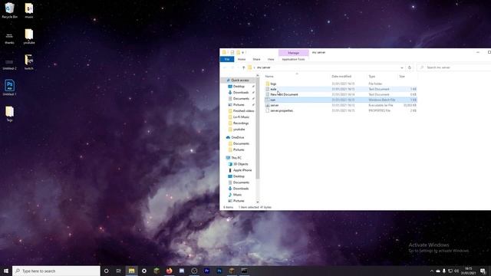The image size is (491, 276).
Task: Sort files by the Size column
Action: coord(407,77)
